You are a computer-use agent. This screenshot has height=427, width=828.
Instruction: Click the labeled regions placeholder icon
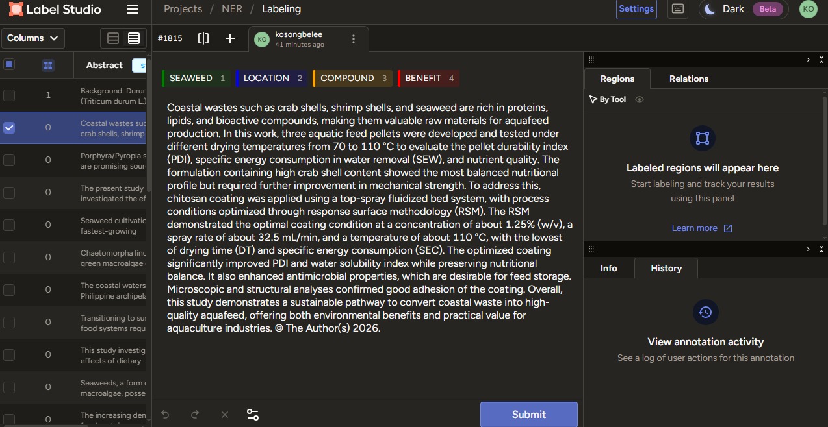(x=702, y=138)
